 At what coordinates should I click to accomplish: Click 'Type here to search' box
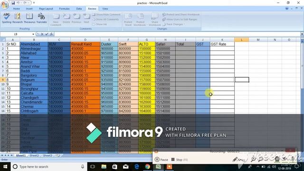[x=48, y=167]
